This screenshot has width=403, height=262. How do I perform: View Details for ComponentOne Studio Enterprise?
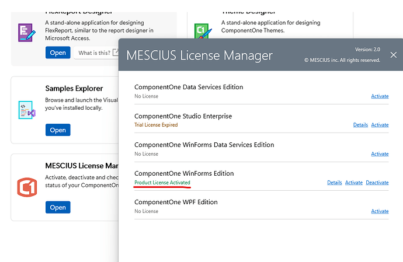pyautogui.click(x=360, y=125)
